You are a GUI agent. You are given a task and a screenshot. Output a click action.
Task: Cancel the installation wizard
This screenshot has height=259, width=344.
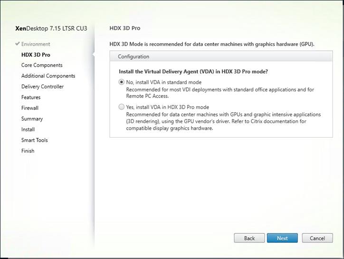point(317,238)
